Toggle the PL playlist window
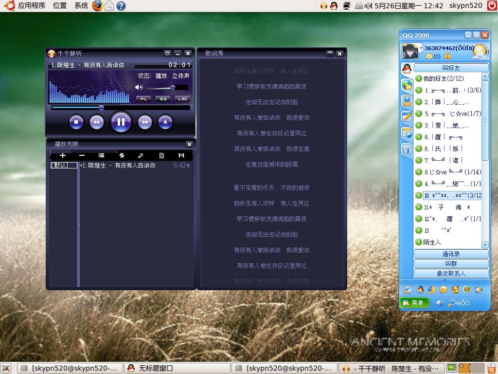The width and height of the screenshot is (498, 374). point(143,99)
